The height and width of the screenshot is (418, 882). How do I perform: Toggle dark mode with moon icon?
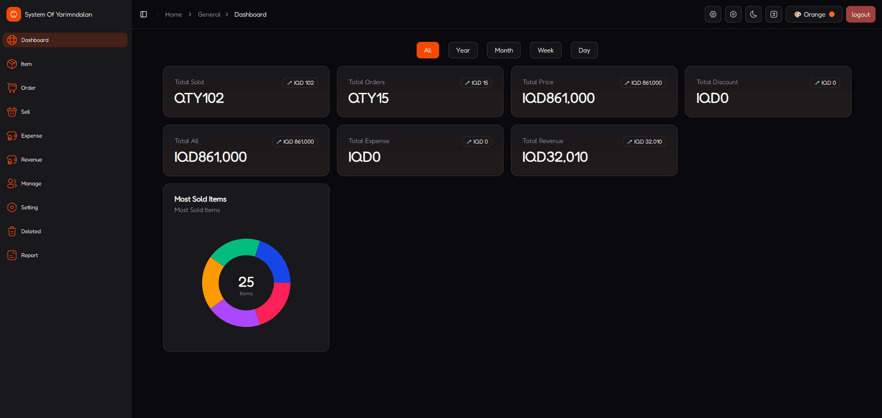[753, 14]
